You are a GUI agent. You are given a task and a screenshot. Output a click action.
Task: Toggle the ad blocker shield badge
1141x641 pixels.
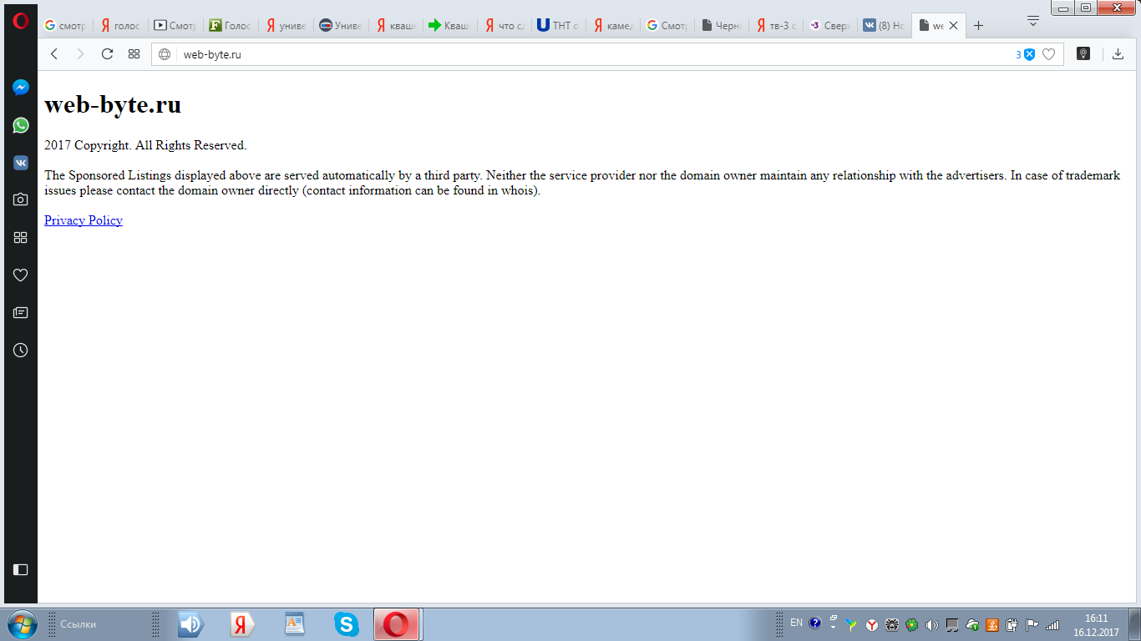[x=1029, y=54]
